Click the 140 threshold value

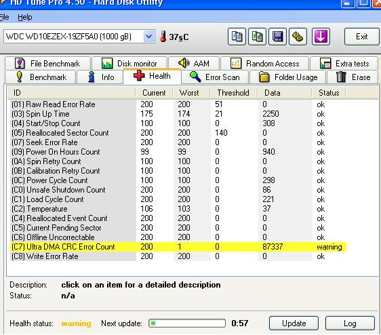tap(221, 133)
